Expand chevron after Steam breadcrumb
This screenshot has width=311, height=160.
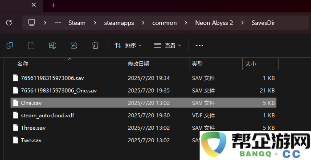(x=95, y=23)
